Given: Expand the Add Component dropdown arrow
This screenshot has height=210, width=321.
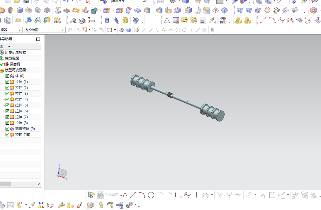Looking at the screenshot, I should 26,205.
